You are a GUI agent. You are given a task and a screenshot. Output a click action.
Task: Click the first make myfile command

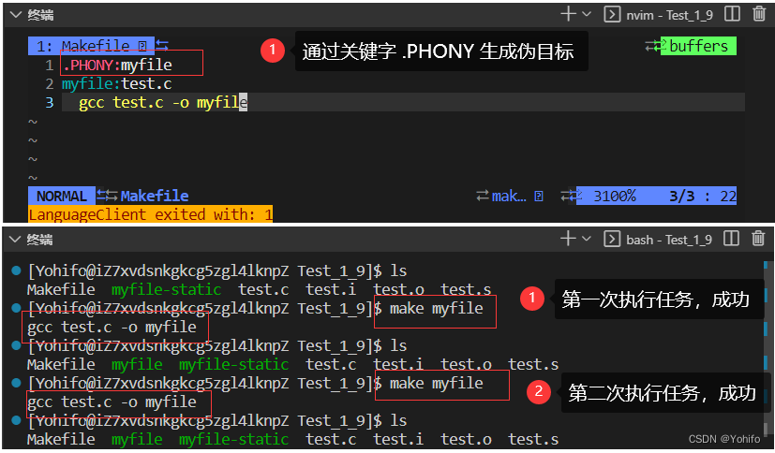point(437,309)
